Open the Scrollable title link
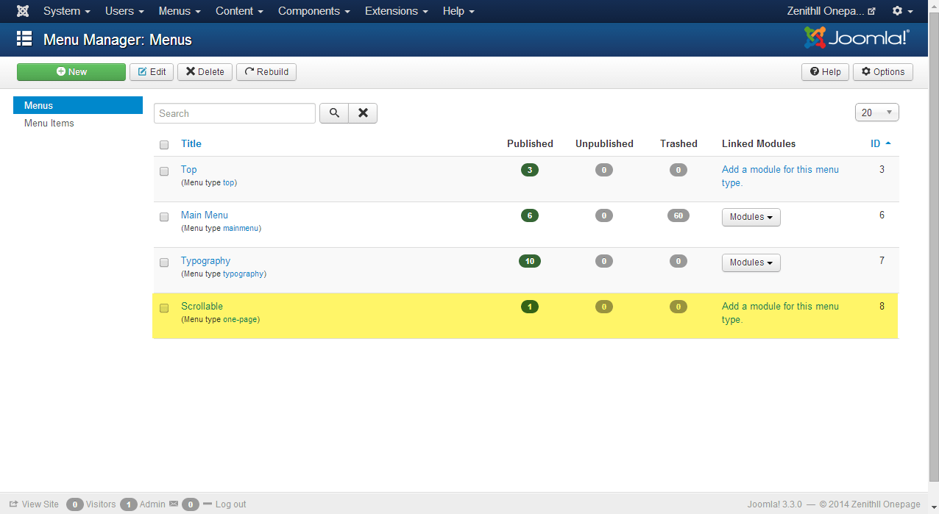Screen dimensions: 939x514 202,306
